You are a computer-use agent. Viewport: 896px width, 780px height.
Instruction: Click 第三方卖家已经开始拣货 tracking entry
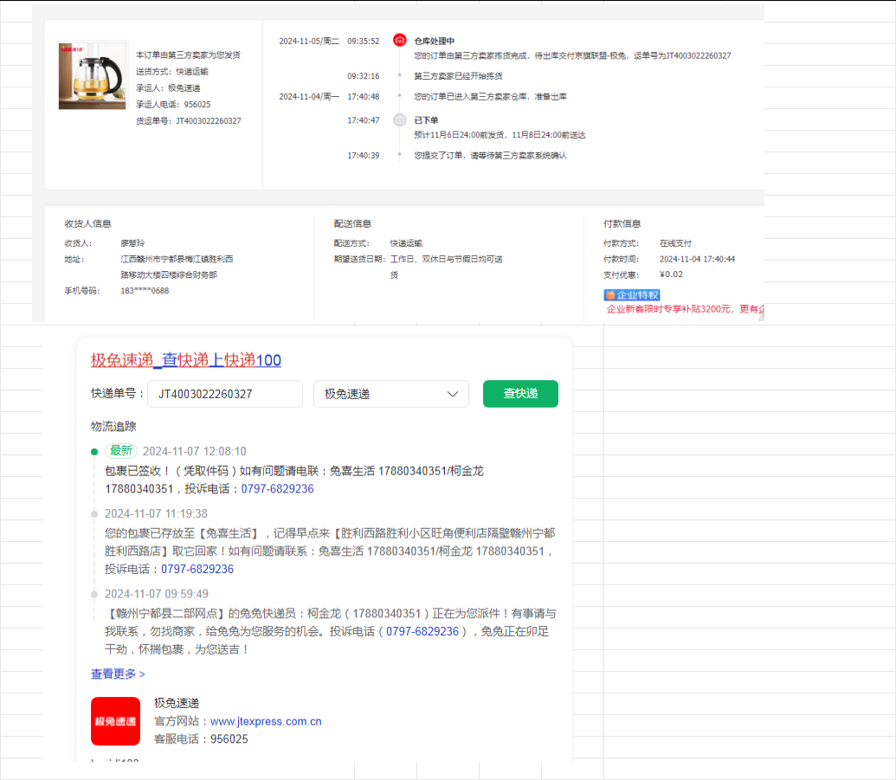458,76
